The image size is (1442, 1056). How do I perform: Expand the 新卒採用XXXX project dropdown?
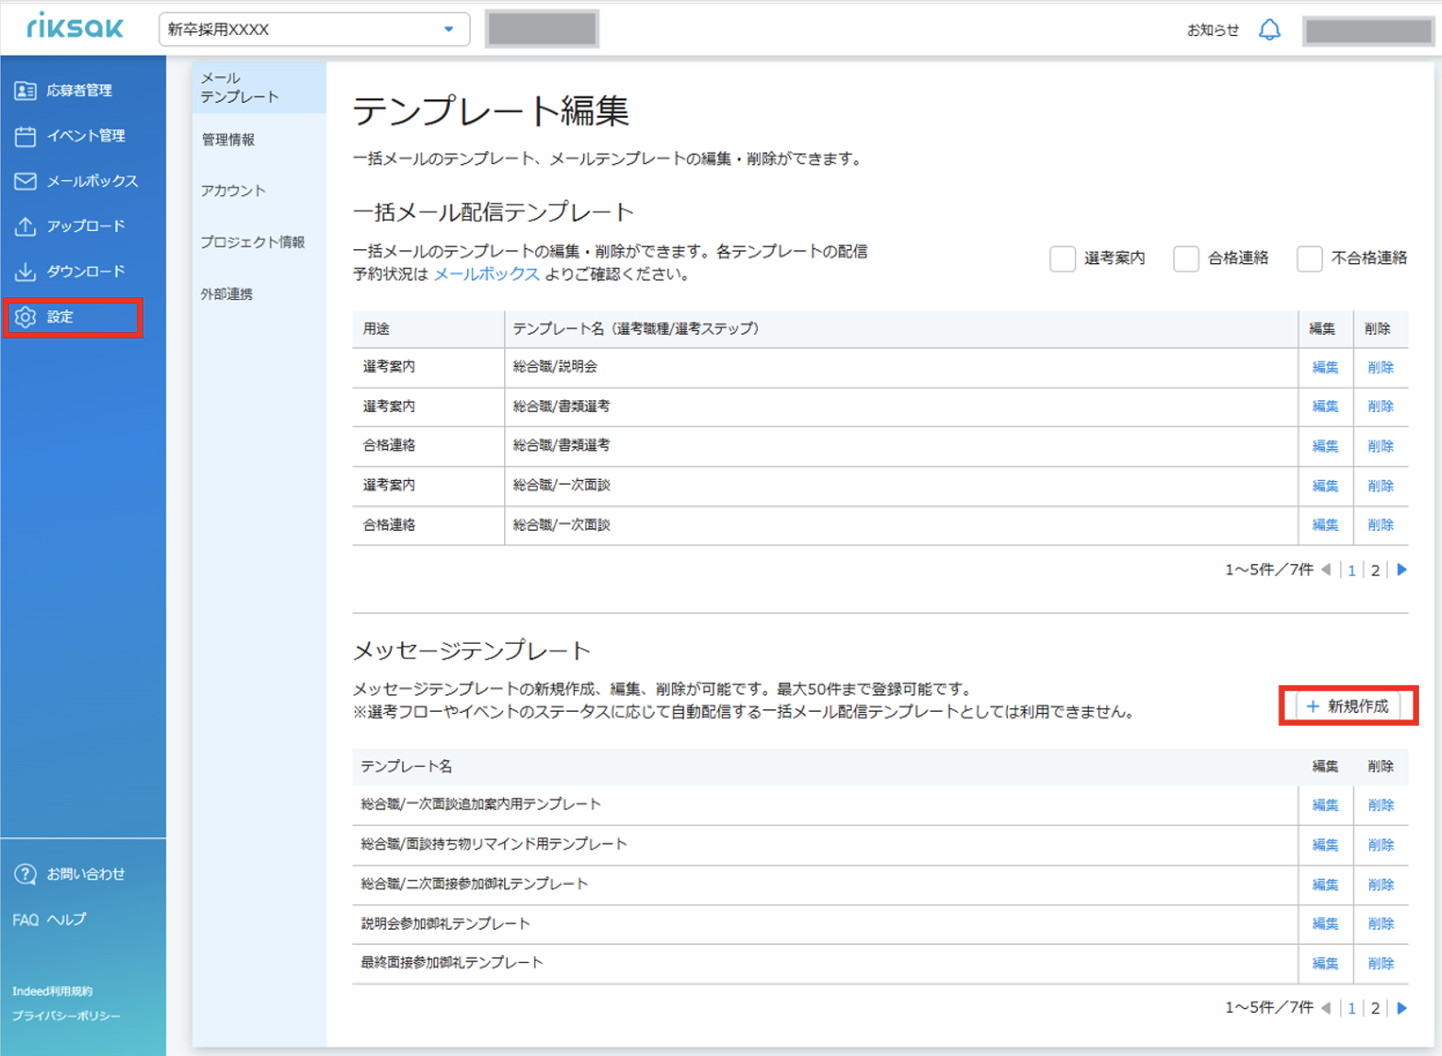(x=315, y=29)
